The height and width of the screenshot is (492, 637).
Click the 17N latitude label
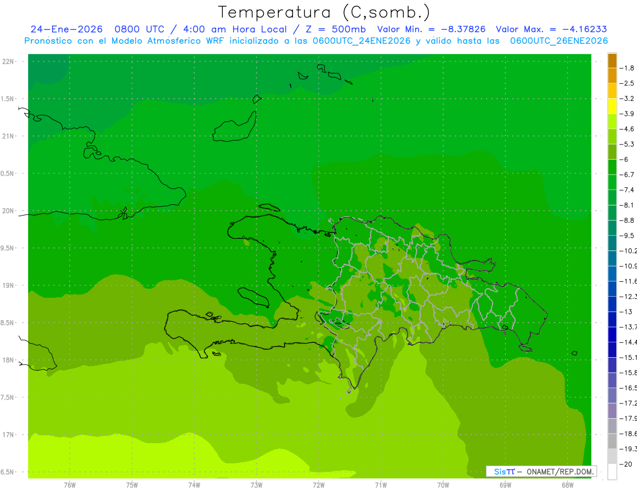pos(8,435)
